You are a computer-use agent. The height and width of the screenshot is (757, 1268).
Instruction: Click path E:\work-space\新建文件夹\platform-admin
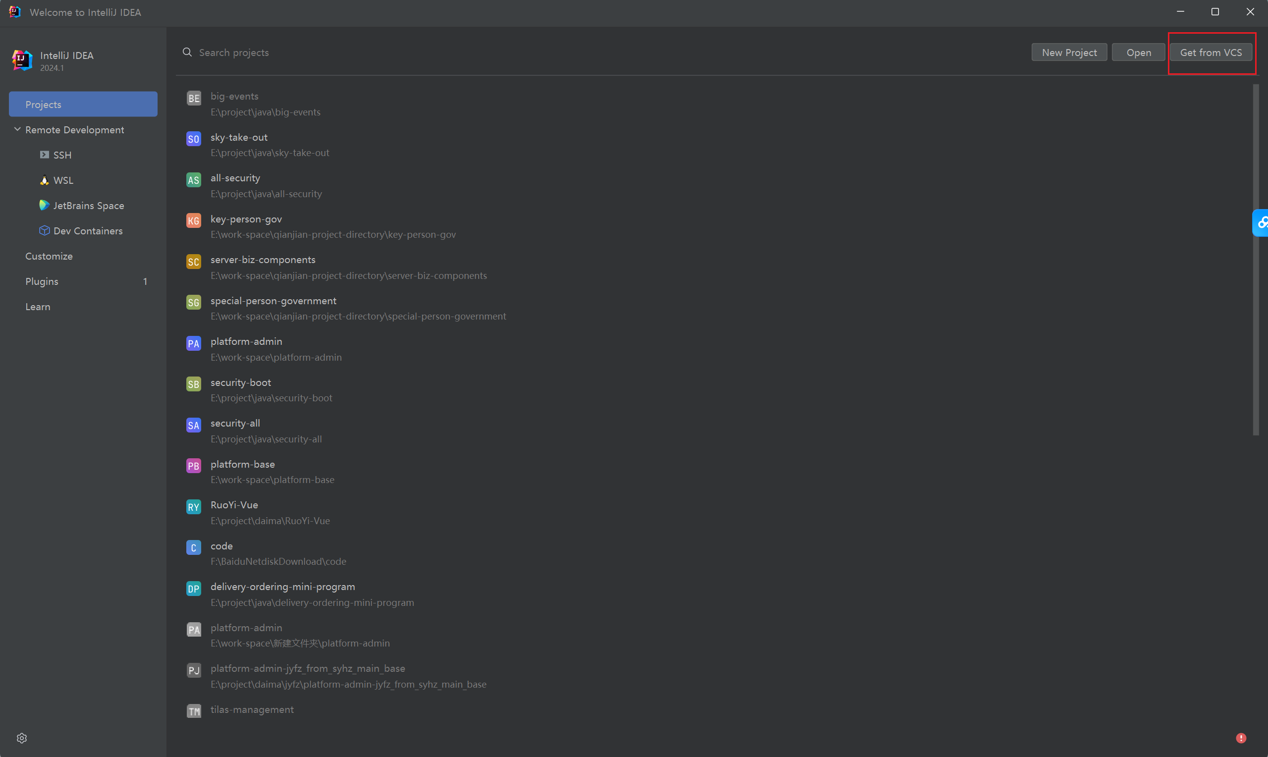(x=300, y=643)
